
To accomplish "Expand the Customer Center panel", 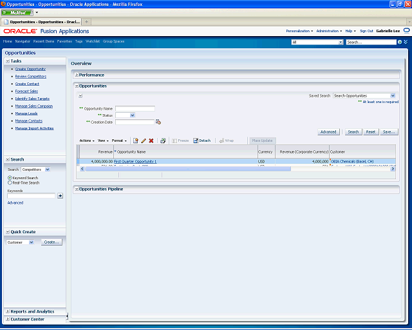I will (x=8, y=319).
